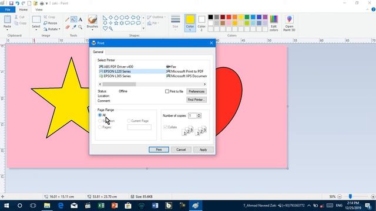The width and height of the screenshot is (376, 211).
Task: Show hidden system tray icons
Action: [x=309, y=206]
